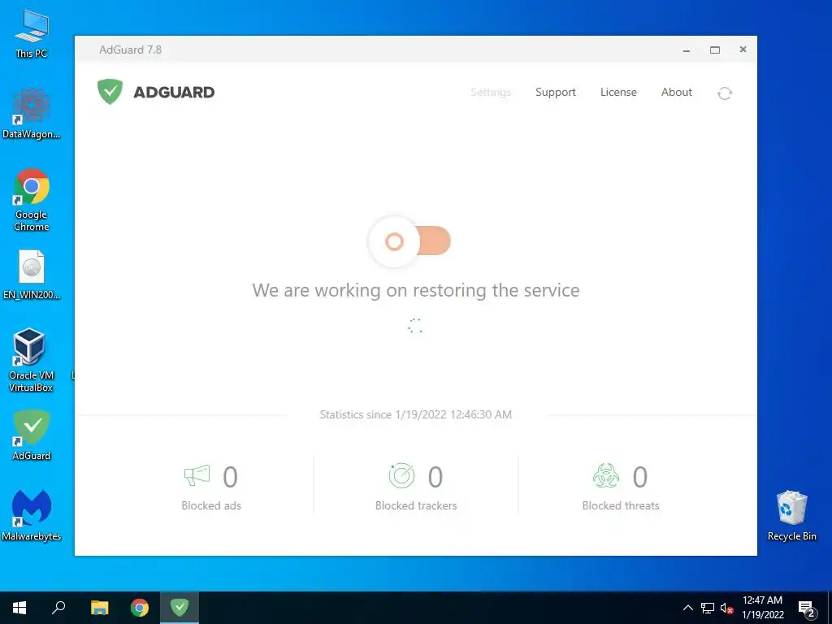Open File Explorer from the taskbar
The height and width of the screenshot is (624, 832).
99,608
